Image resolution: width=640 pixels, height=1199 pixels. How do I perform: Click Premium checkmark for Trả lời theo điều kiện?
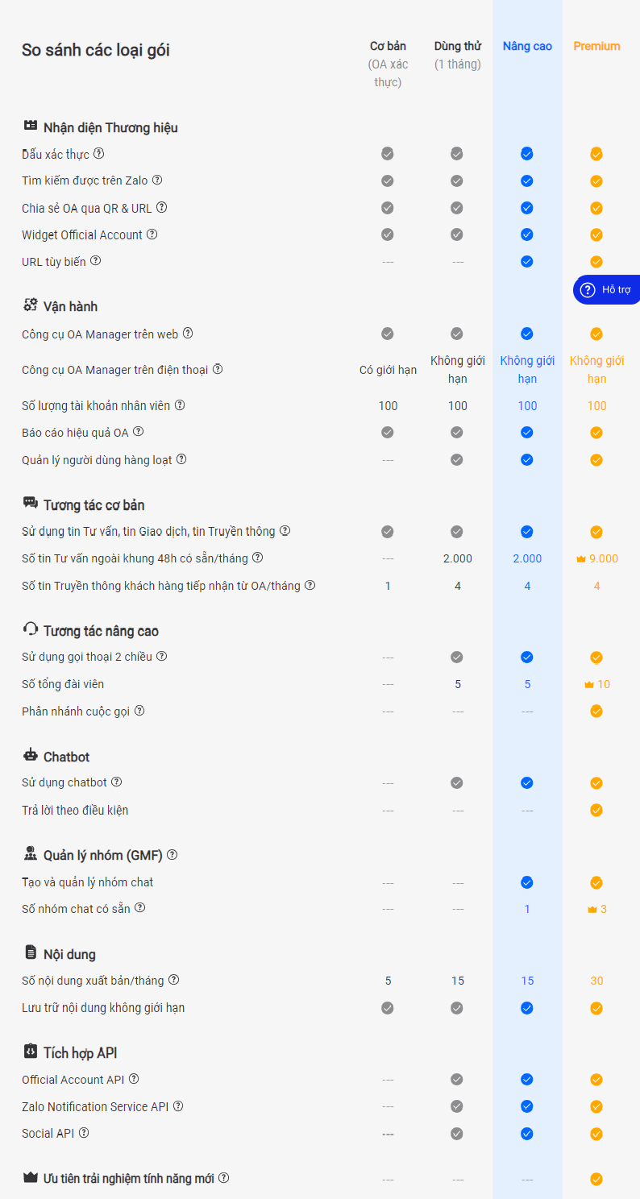point(596,810)
